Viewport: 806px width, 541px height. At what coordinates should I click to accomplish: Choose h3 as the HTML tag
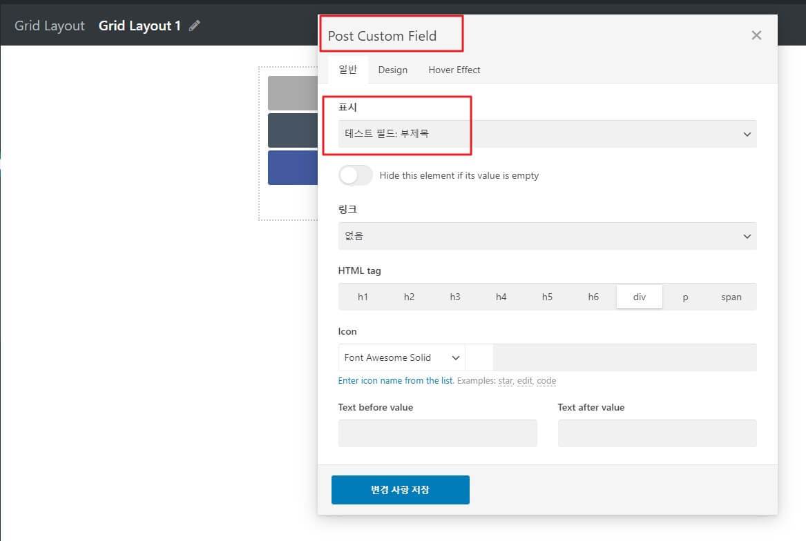coord(455,297)
